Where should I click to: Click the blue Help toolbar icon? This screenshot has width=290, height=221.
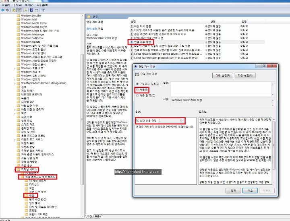(32, 10)
